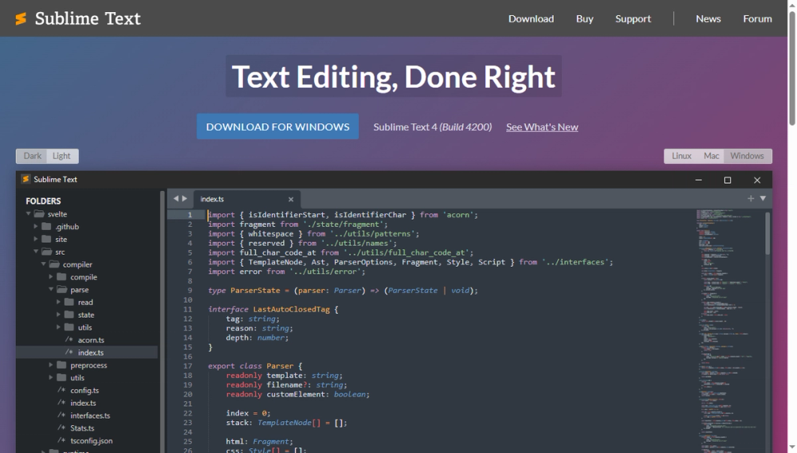
Task: Click the editor vertical scrollbar thumb
Action: coord(767,233)
